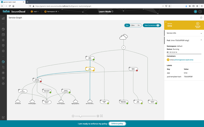Open the dashboard bar-chart sidebar icon
Screen dimensions: 204x127
tap(3, 18)
